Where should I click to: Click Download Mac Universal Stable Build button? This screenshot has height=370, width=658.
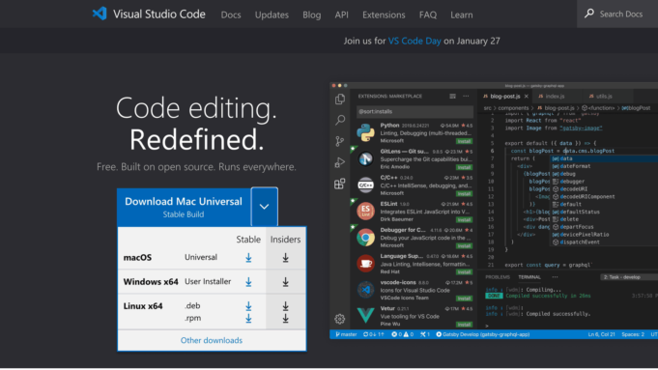click(184, 208)
